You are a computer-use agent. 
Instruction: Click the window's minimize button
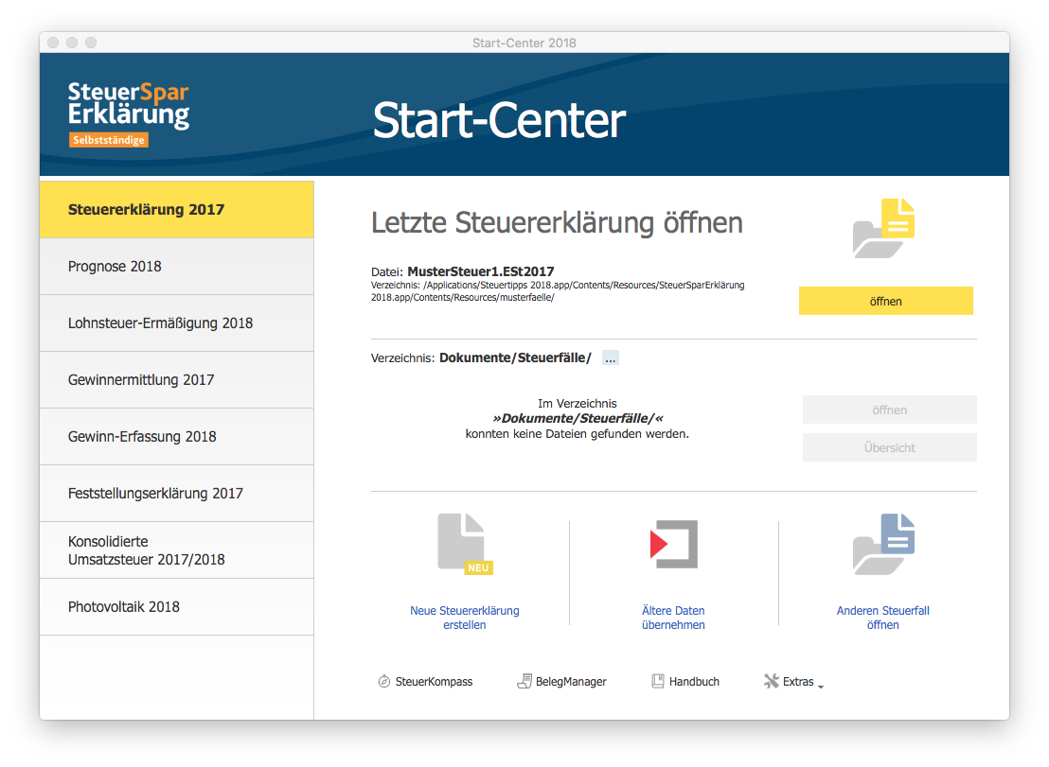click(x=72, y=43)
